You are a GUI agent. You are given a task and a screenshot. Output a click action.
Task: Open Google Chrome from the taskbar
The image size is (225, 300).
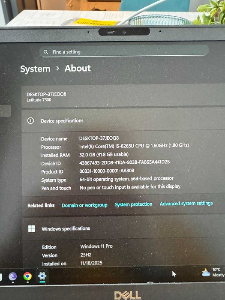[x=27, y=276]
